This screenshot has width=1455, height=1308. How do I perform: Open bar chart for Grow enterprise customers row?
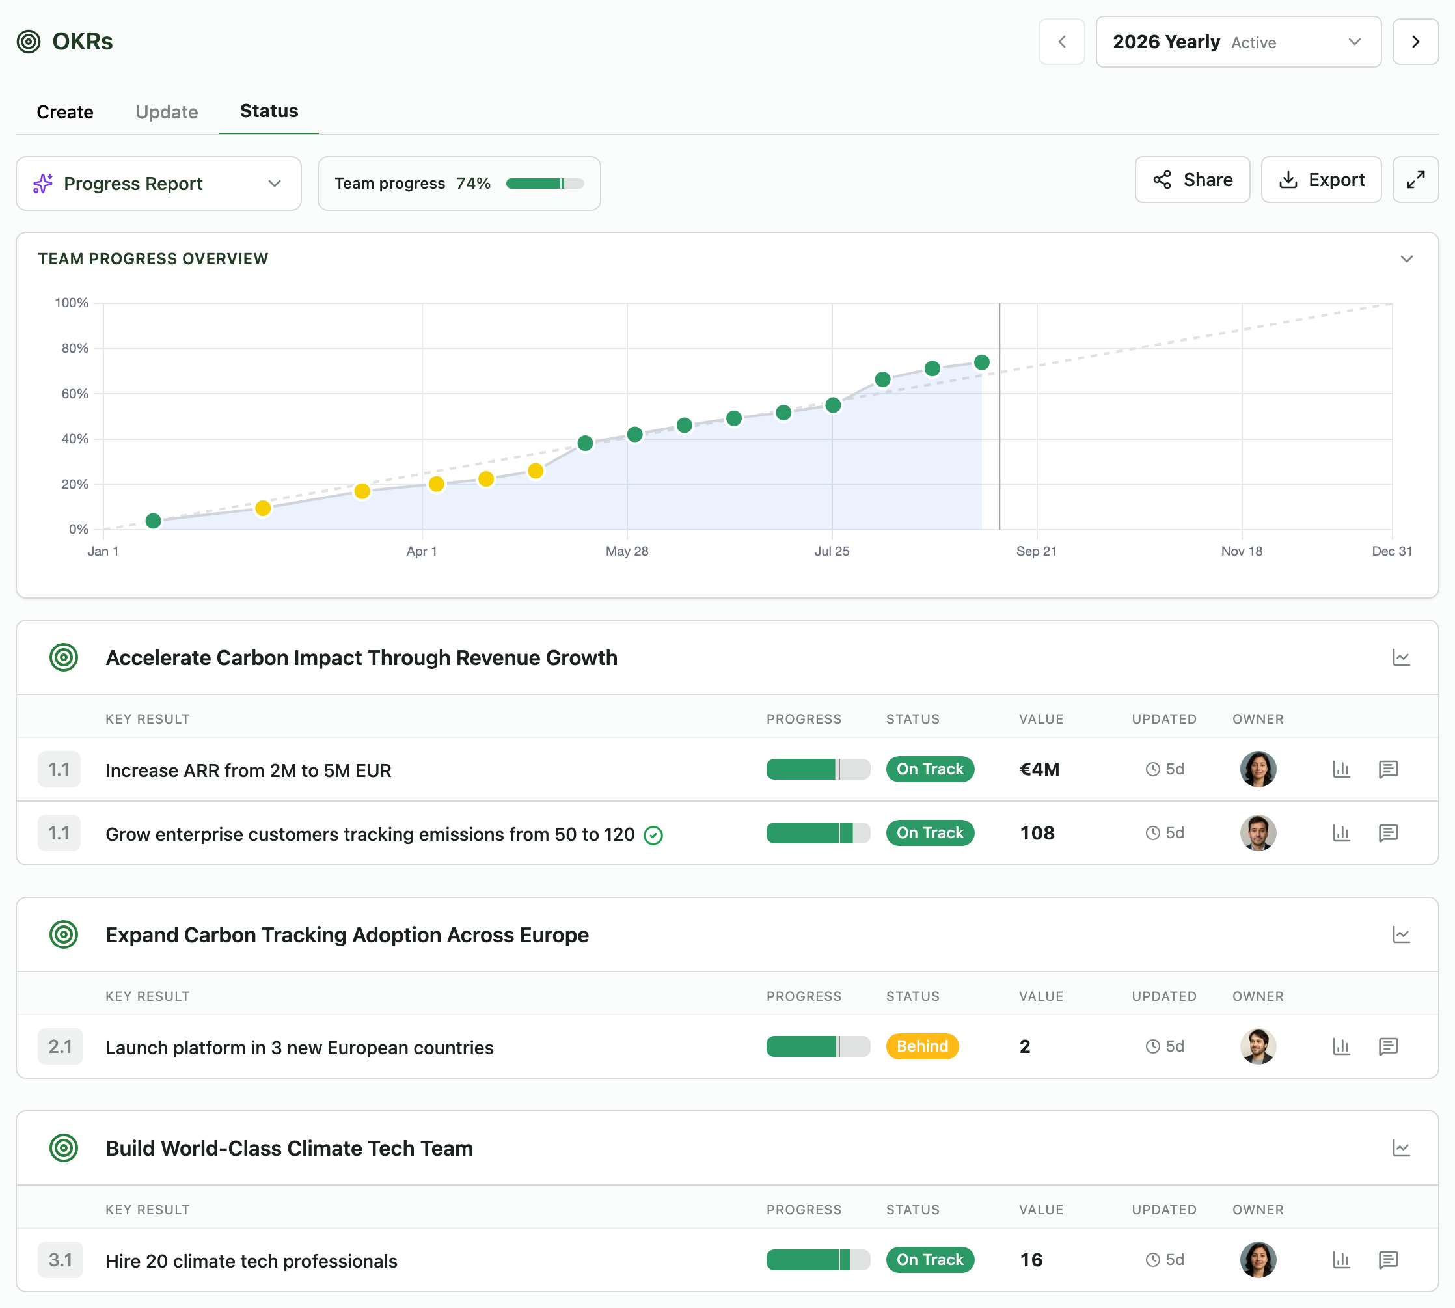click(1340, 833)
